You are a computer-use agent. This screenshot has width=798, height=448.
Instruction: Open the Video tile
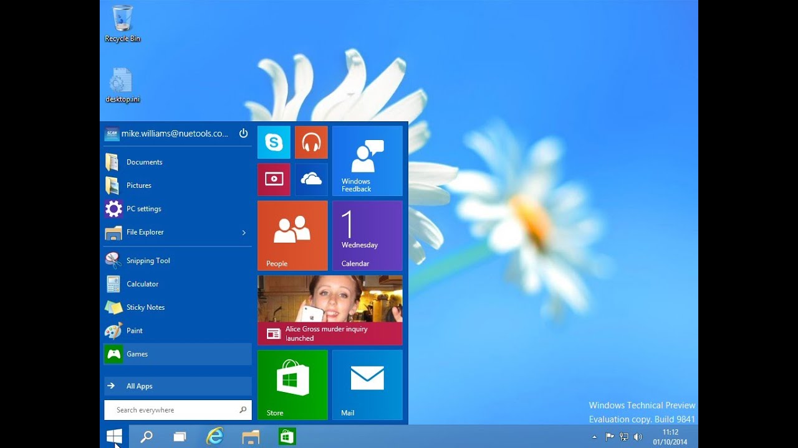(x=274, y=180)
